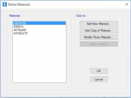Viewport: 131px width, 98px height.
Task: Select A992Fy50 in the Materials list
Action: pyautogui.click(x=39, y=23)
